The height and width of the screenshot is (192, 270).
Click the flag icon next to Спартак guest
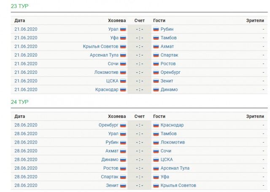pos(156,55)
